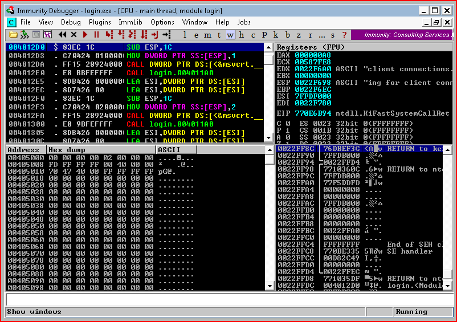Select the EIP register value 770E6B94
Viewport: 457px width, 322px height.
coord(313,113)
